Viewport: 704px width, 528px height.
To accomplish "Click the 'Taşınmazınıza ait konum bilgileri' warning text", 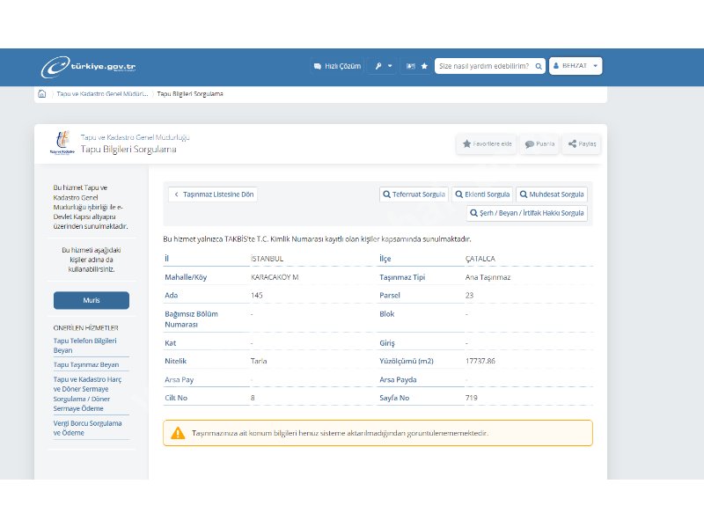I will pos(340,433).
